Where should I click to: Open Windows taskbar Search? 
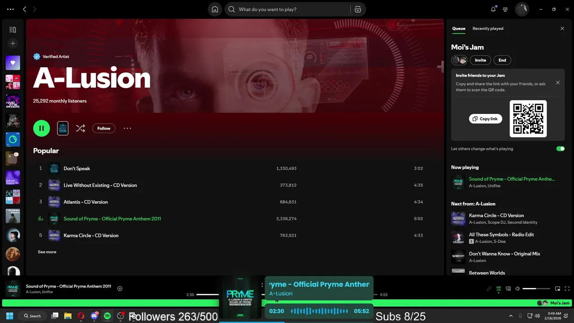point(33,316)
